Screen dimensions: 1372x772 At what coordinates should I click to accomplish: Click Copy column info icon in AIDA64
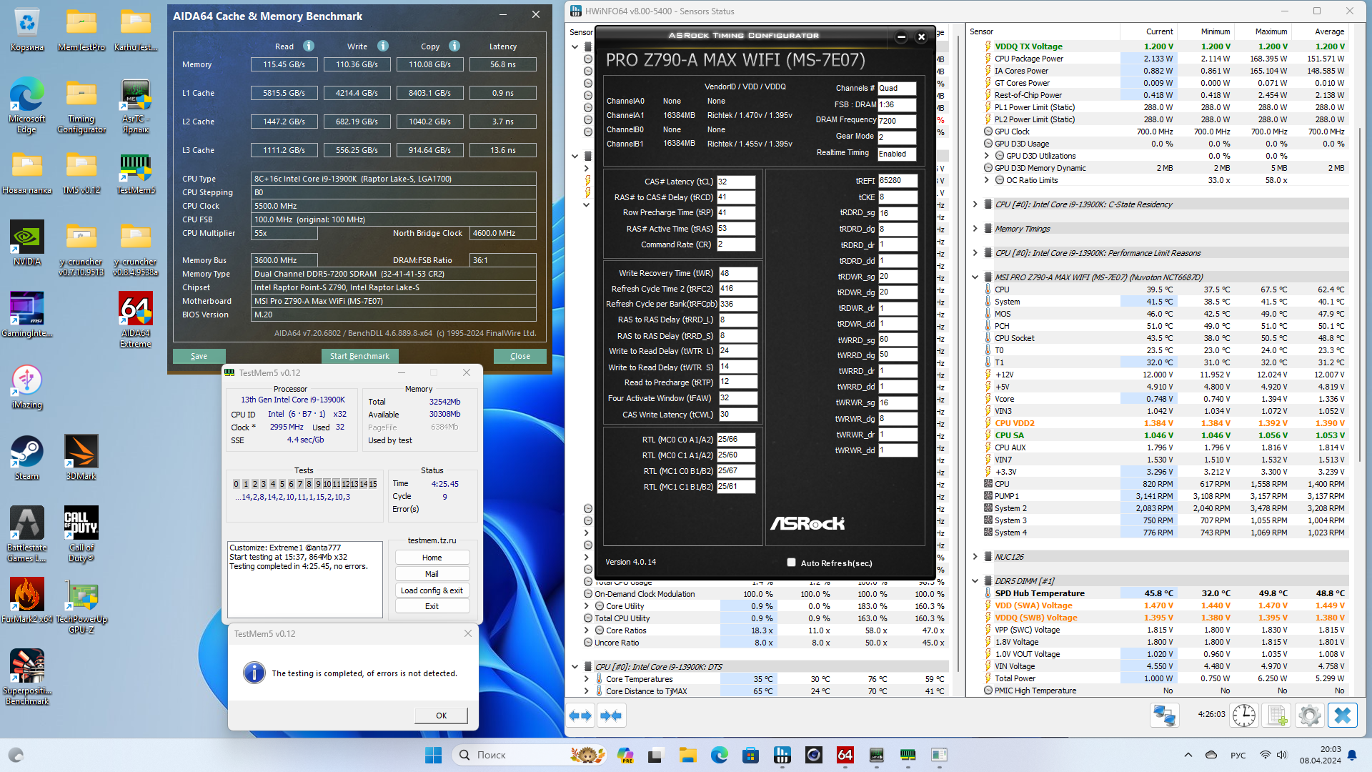[454, 46]
